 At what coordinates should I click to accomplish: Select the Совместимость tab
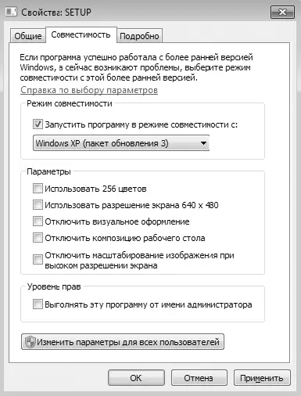(81, 34)
